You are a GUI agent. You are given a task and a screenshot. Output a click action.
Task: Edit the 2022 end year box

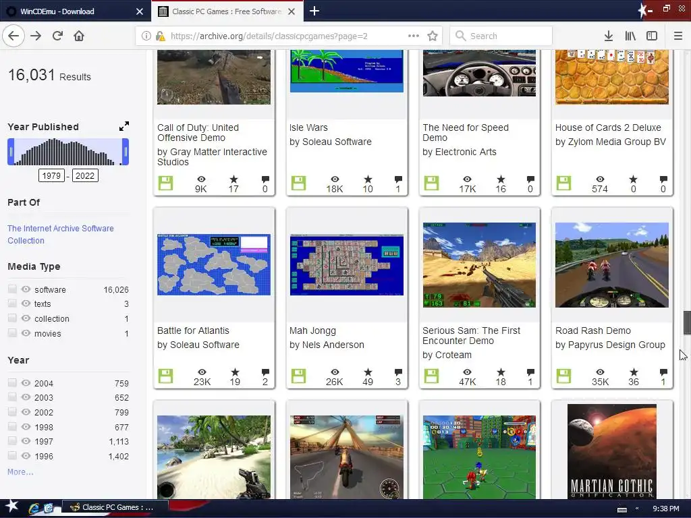85,176
